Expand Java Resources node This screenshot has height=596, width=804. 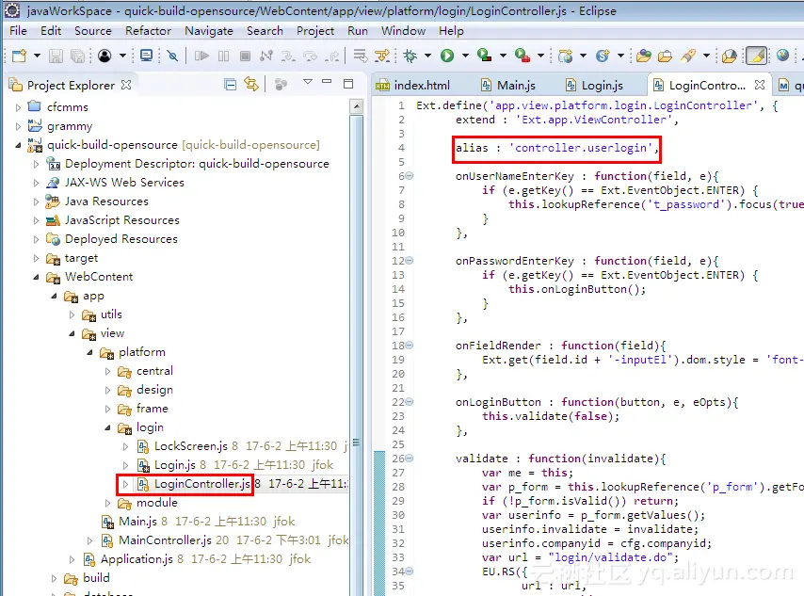click(x=36, y=201)
